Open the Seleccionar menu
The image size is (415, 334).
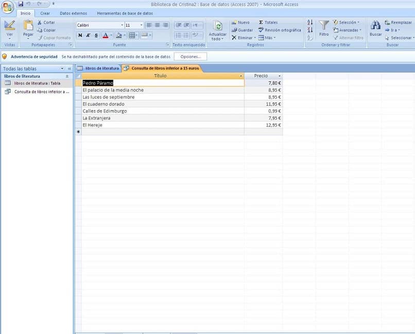(x=399, y=38)
